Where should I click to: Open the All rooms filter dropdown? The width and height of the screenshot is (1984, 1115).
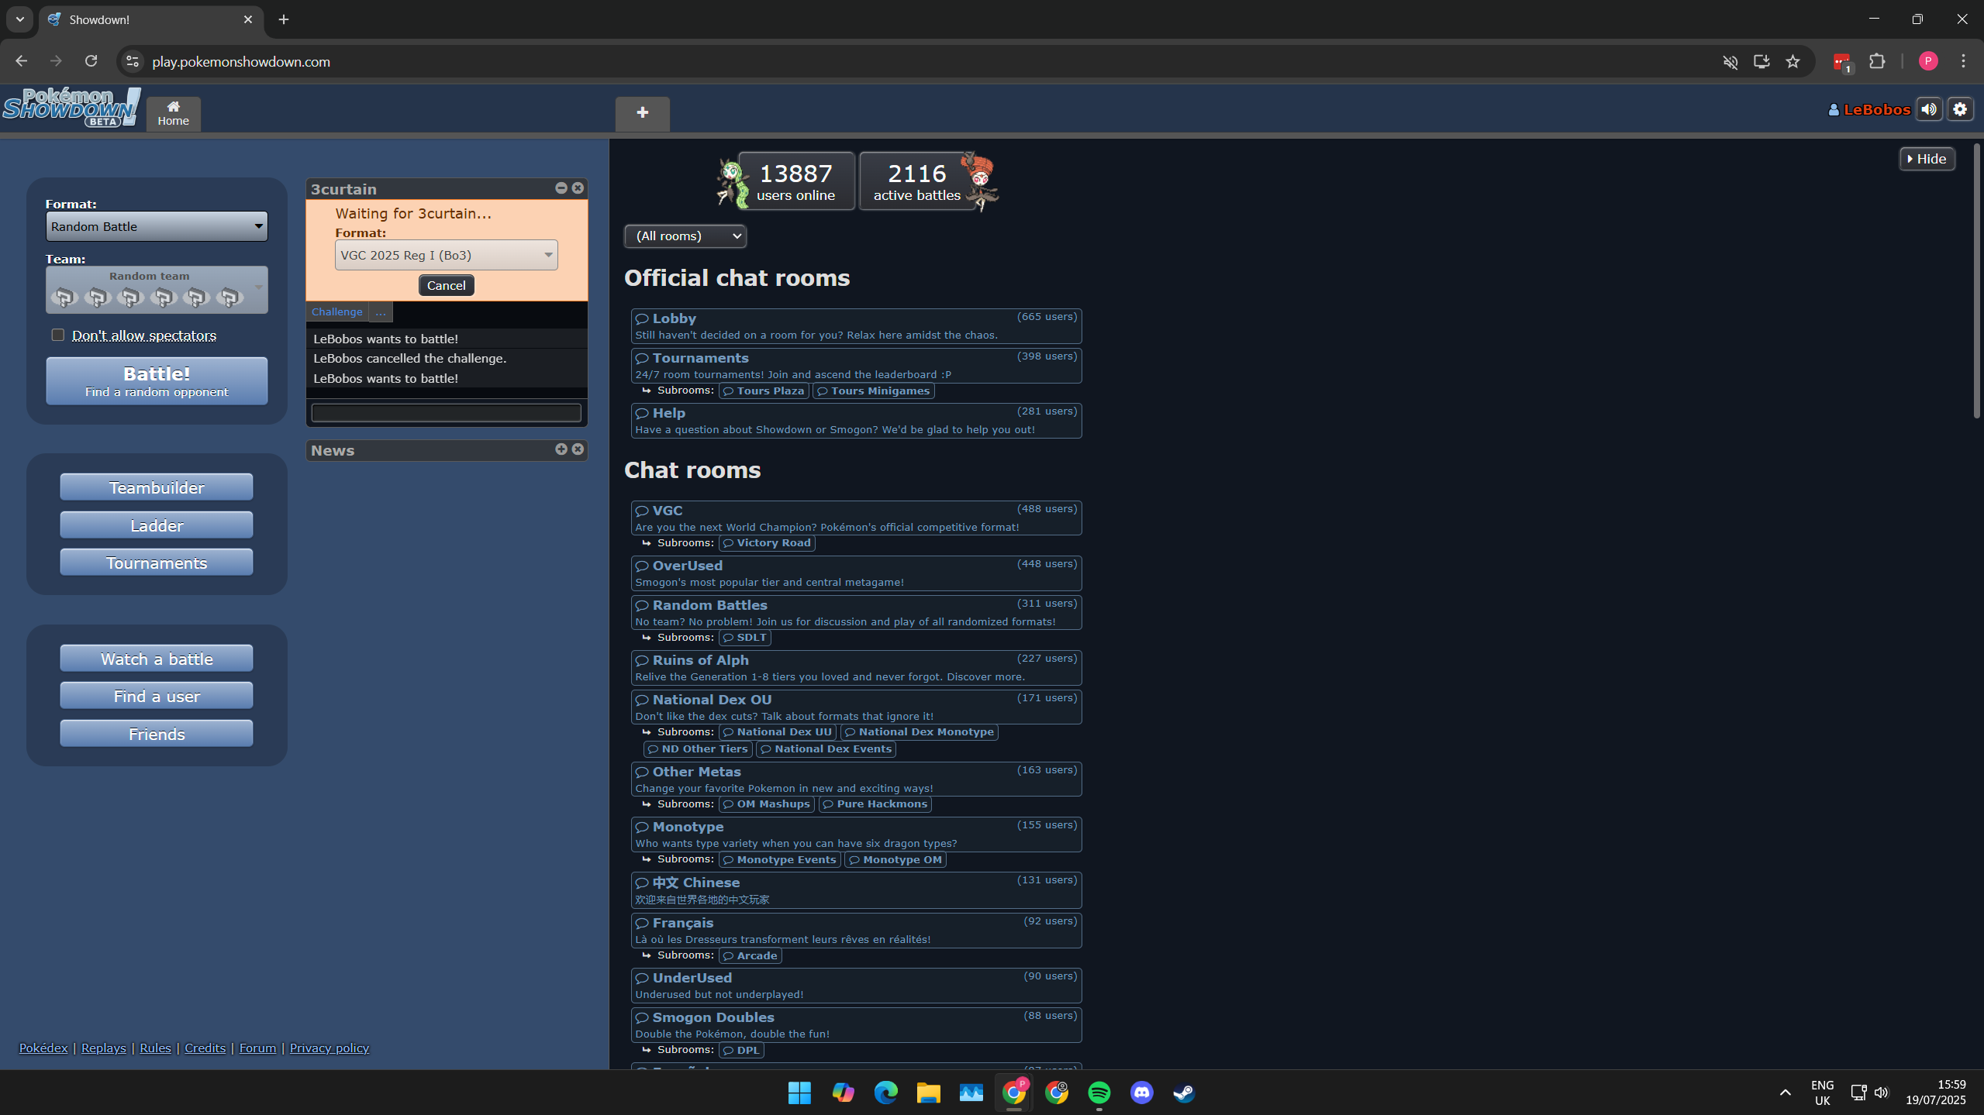tap(685, 236)
